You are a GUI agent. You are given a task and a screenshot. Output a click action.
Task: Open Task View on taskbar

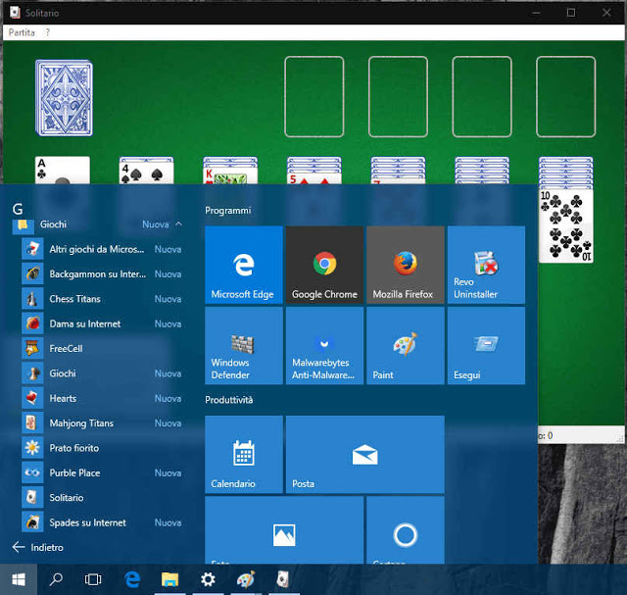coord(93,579)
